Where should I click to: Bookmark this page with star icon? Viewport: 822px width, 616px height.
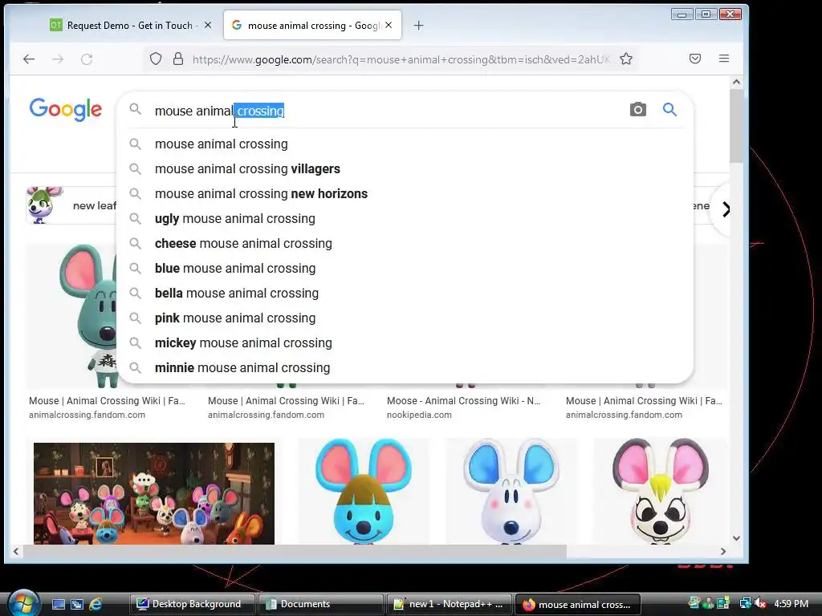pos(626,59)
